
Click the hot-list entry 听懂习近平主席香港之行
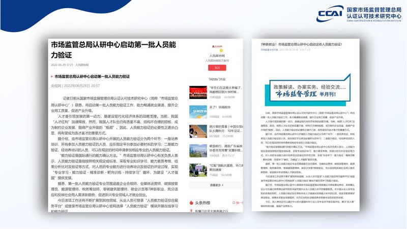click(x=212, y=211)
